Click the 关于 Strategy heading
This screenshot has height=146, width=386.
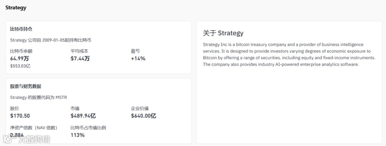coord(223,33)
